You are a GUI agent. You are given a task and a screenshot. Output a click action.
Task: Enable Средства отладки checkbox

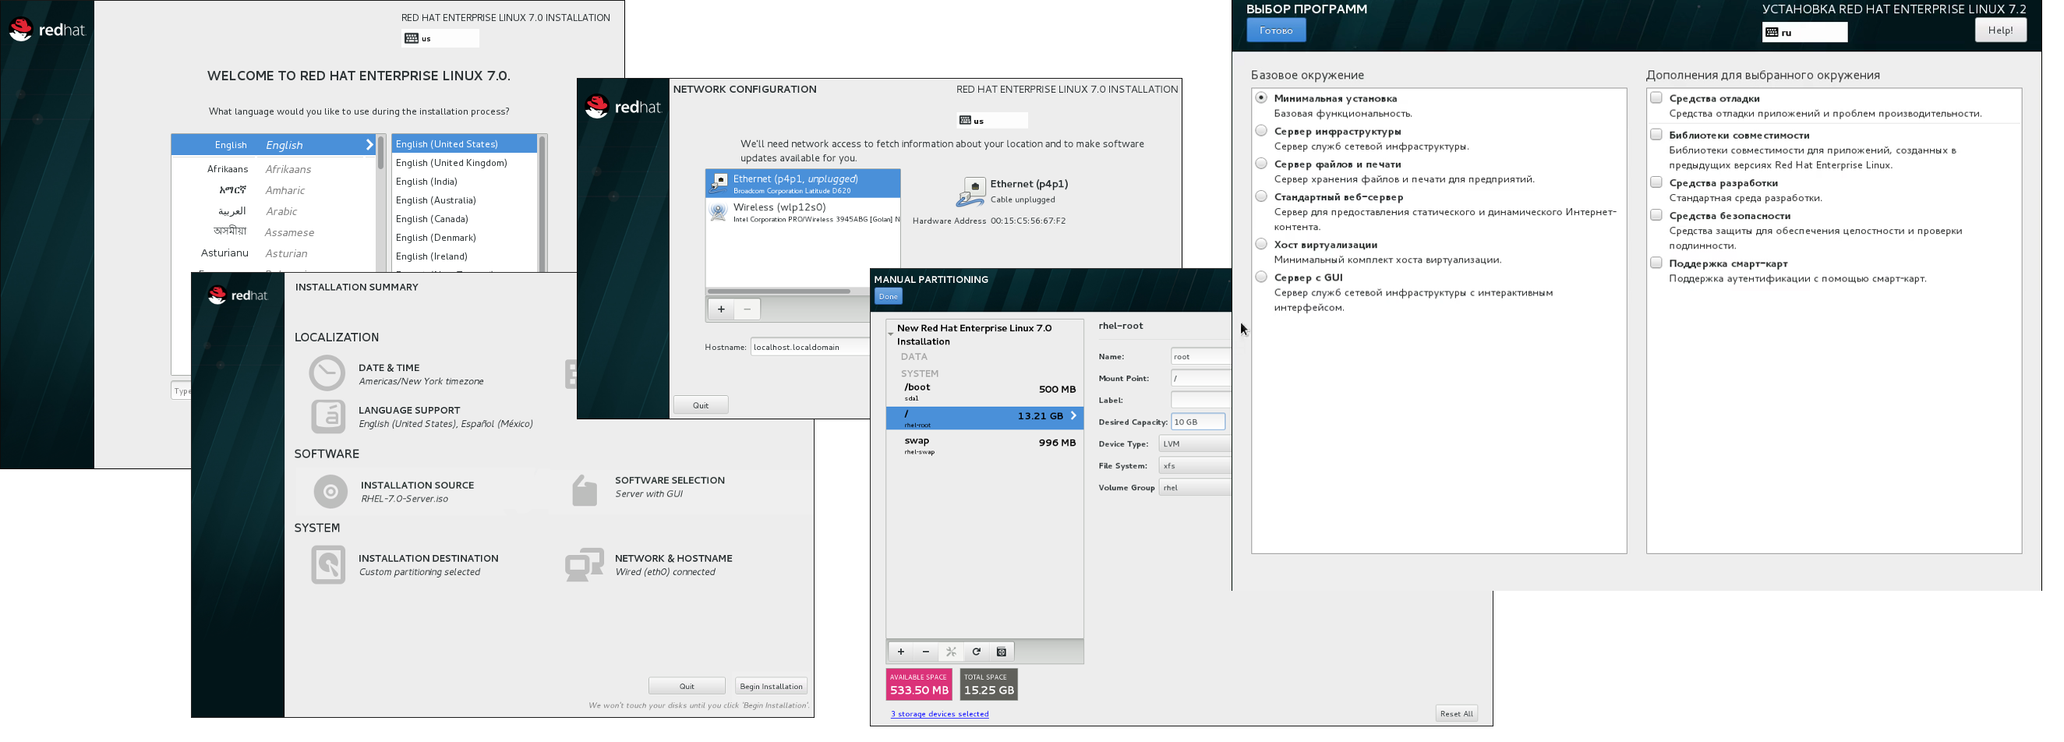click(x=1656, y=97)
